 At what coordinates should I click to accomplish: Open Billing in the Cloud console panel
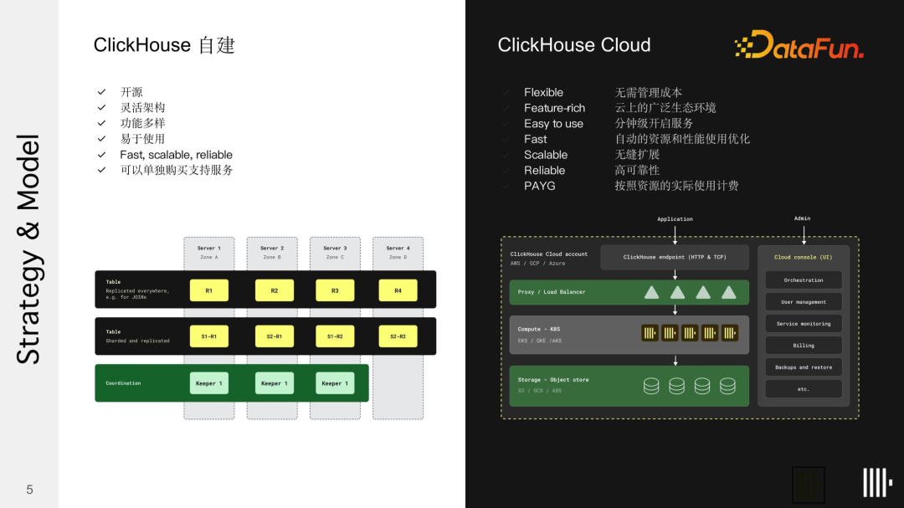(x=804, y=345)
